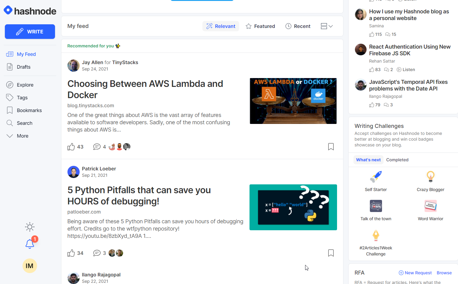Open Tags in sidebar

click(x=17, y=98)
